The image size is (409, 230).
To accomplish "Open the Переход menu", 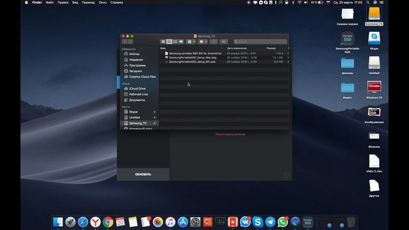I will [88, 3].
